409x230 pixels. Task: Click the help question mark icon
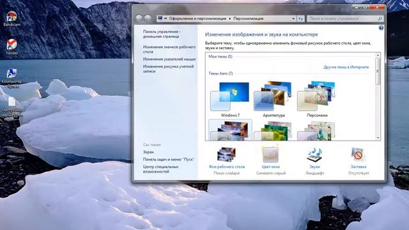click(381, 28)
